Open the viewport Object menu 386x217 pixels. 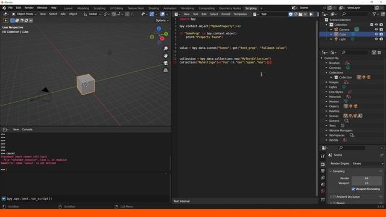pyautogui.click(x=73, y=14)
